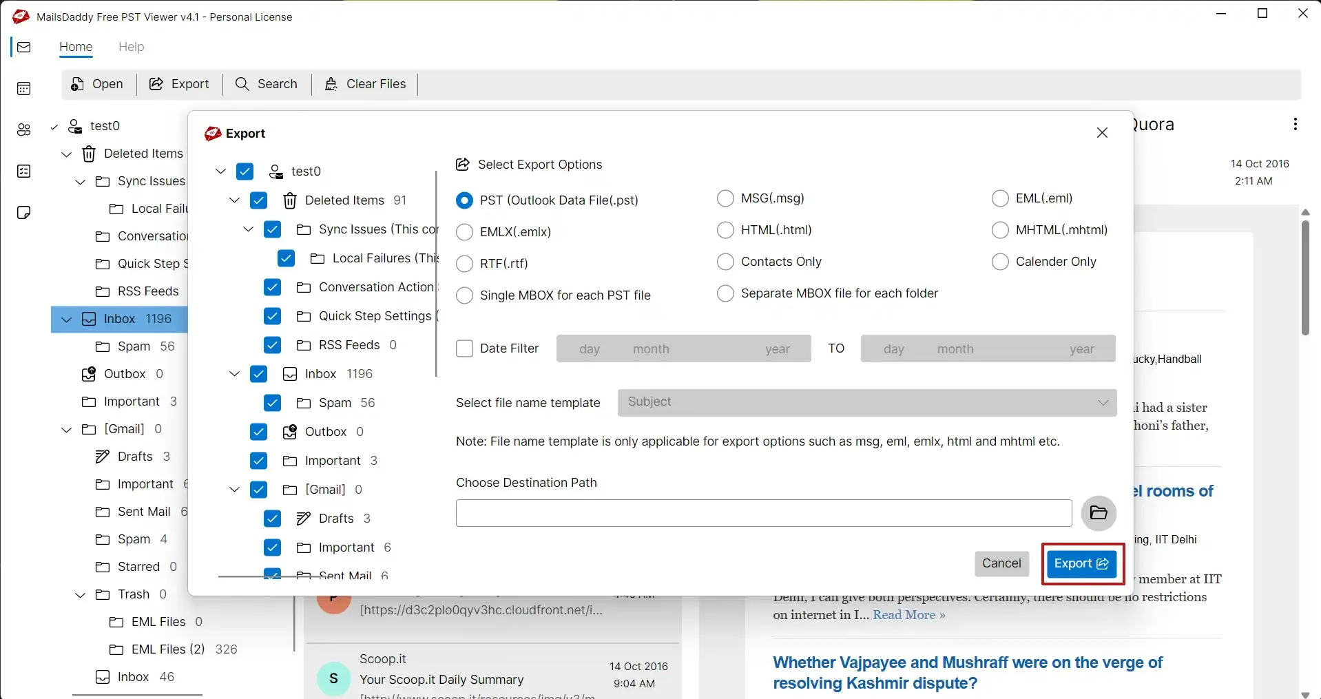Click the Inbox tray icon in the main tree

click(89, 319)
